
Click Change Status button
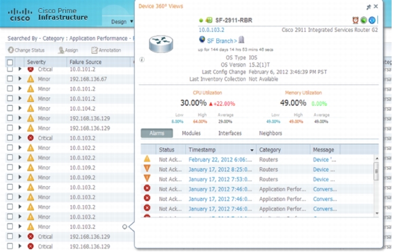[x=26, y=50]
